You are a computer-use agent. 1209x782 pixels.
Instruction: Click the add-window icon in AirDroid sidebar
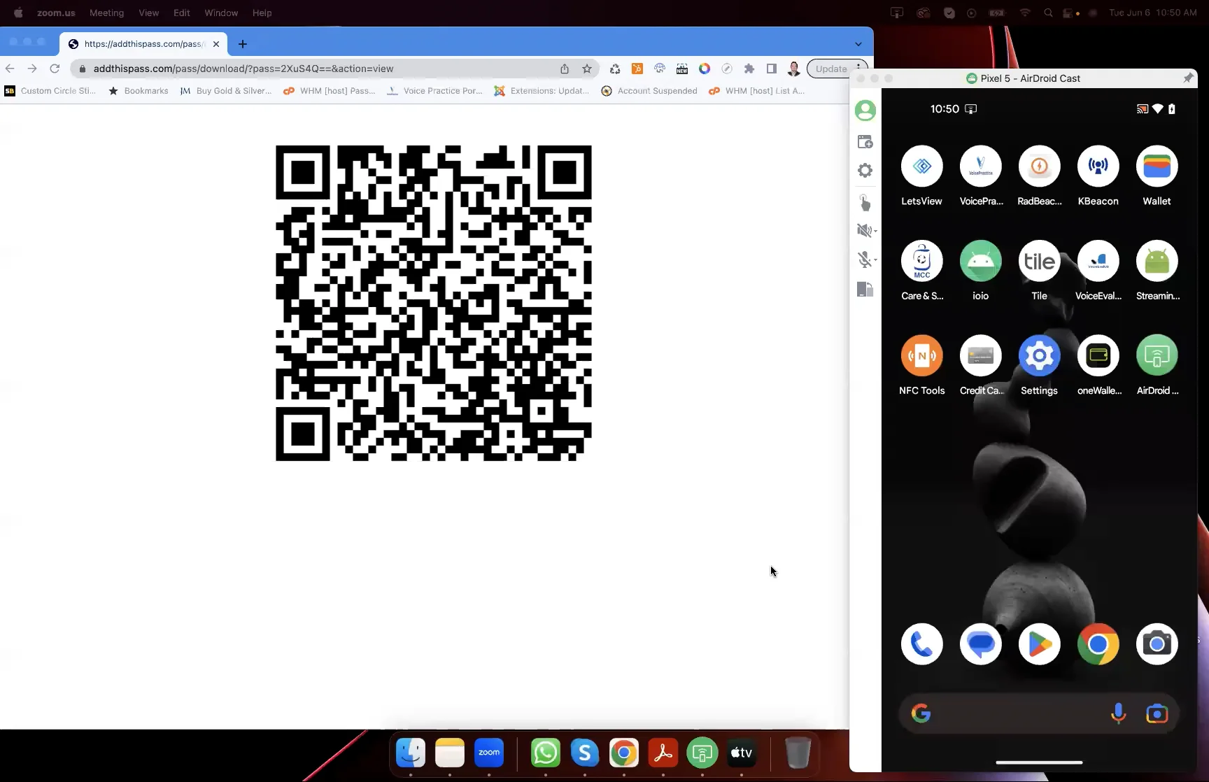pyautogui.click(x=865, y=141)
